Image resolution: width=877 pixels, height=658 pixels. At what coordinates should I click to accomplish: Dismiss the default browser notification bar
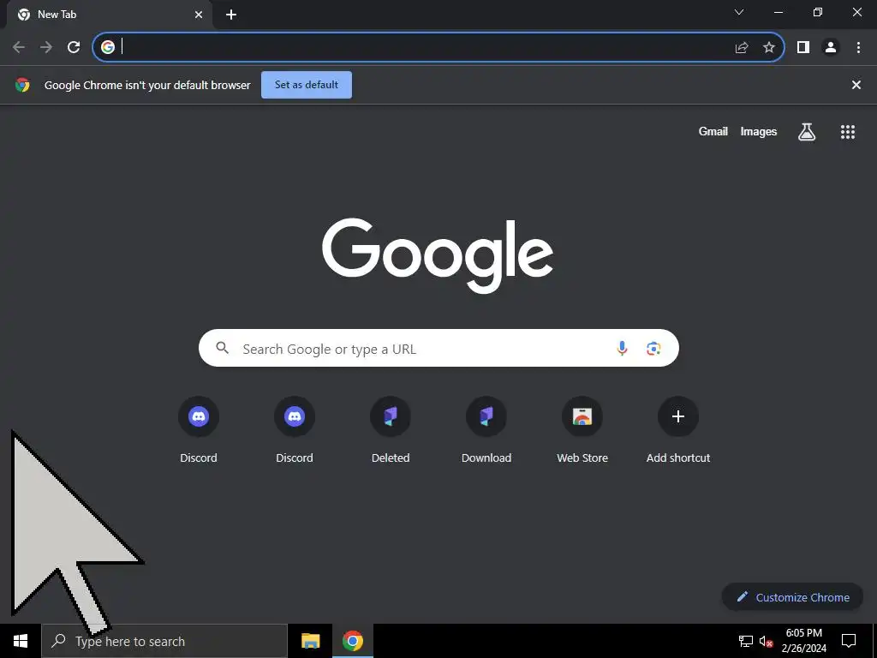(856, 85)
